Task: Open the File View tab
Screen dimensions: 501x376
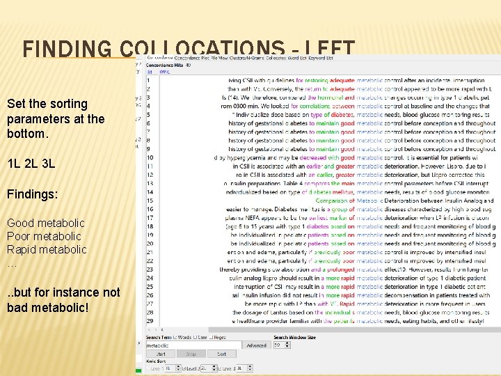Action: (x=219, y=58)
